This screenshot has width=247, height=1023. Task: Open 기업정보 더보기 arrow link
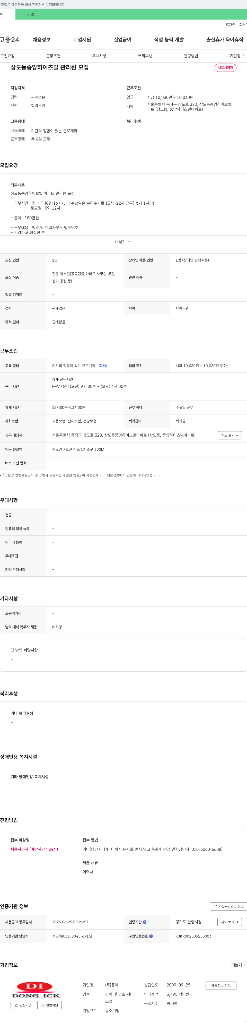coord(239,965)
